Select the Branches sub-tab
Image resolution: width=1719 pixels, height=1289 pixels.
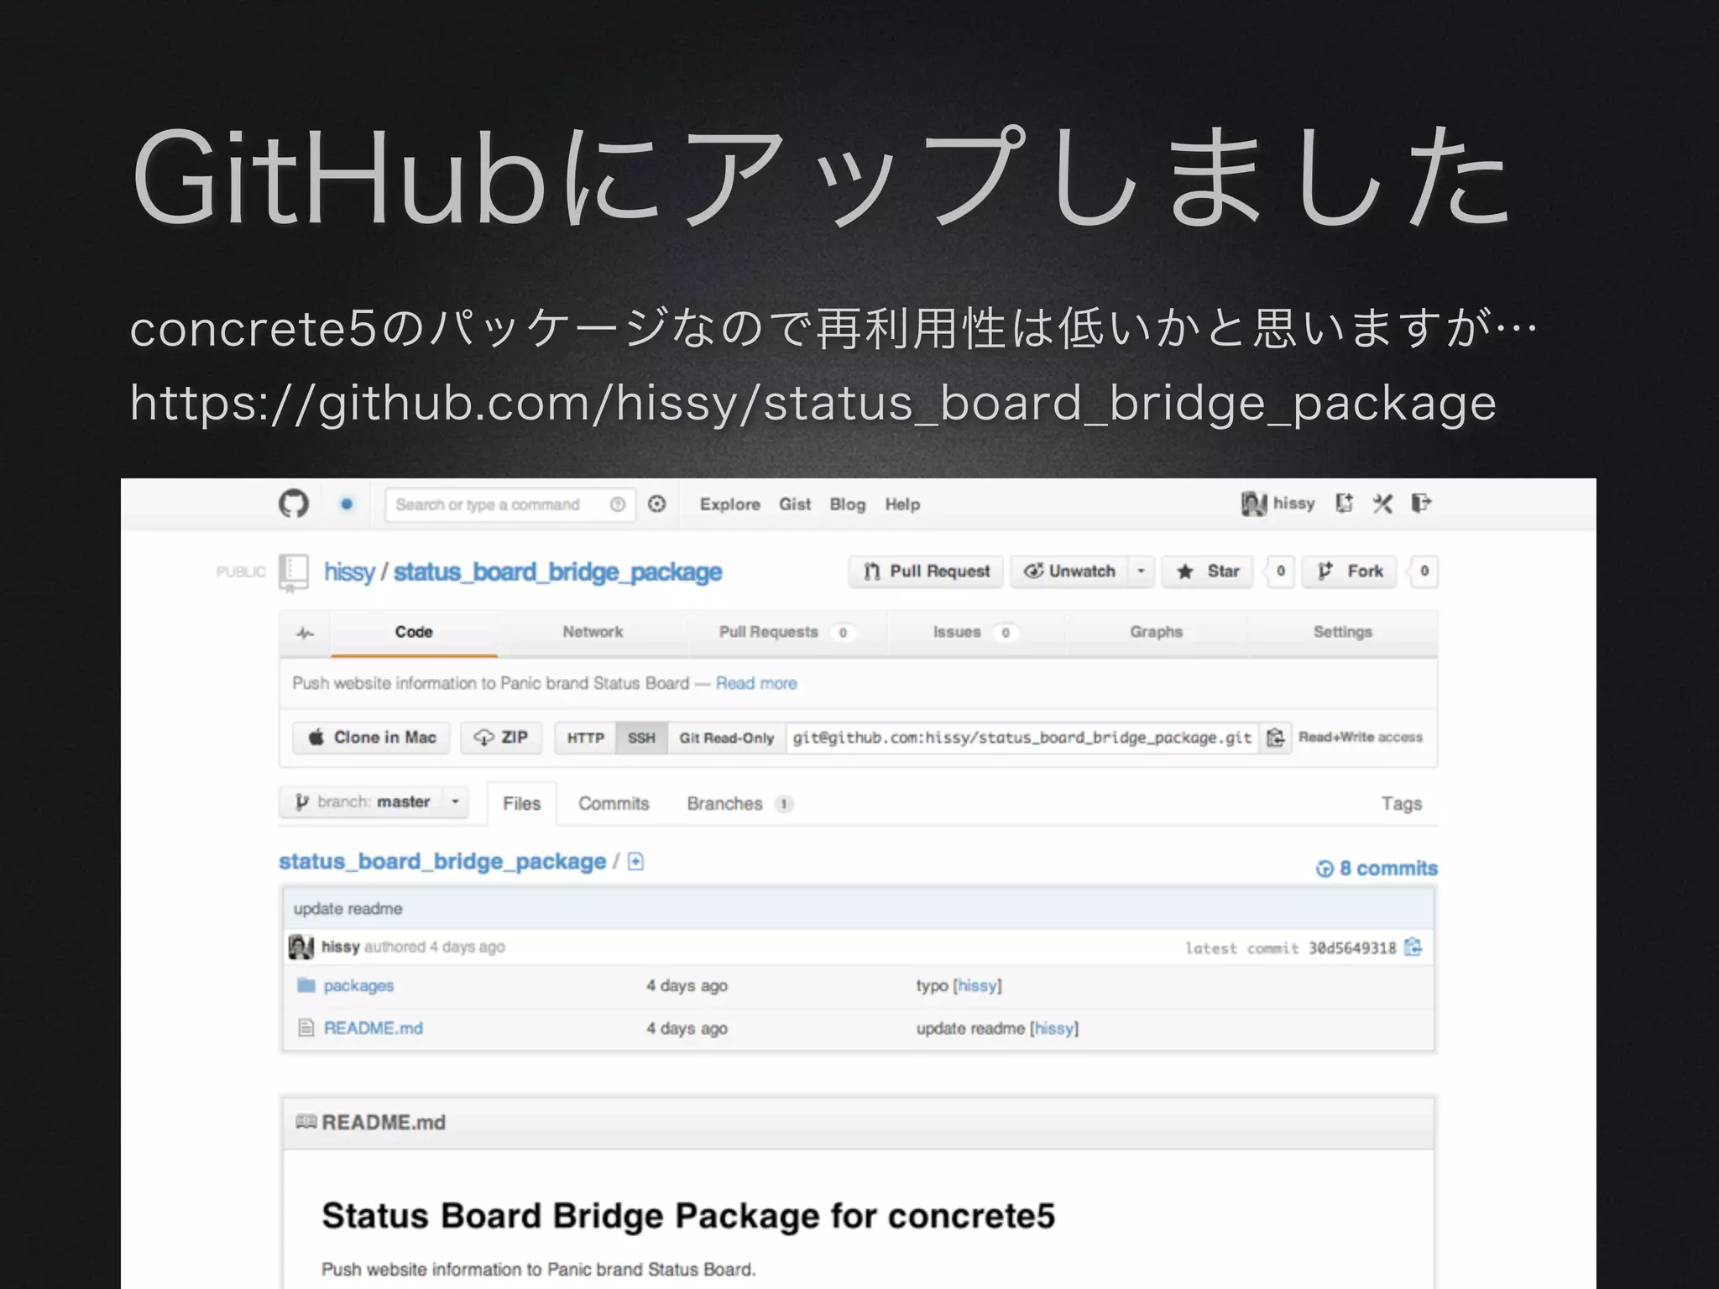[x=739, y=804]
